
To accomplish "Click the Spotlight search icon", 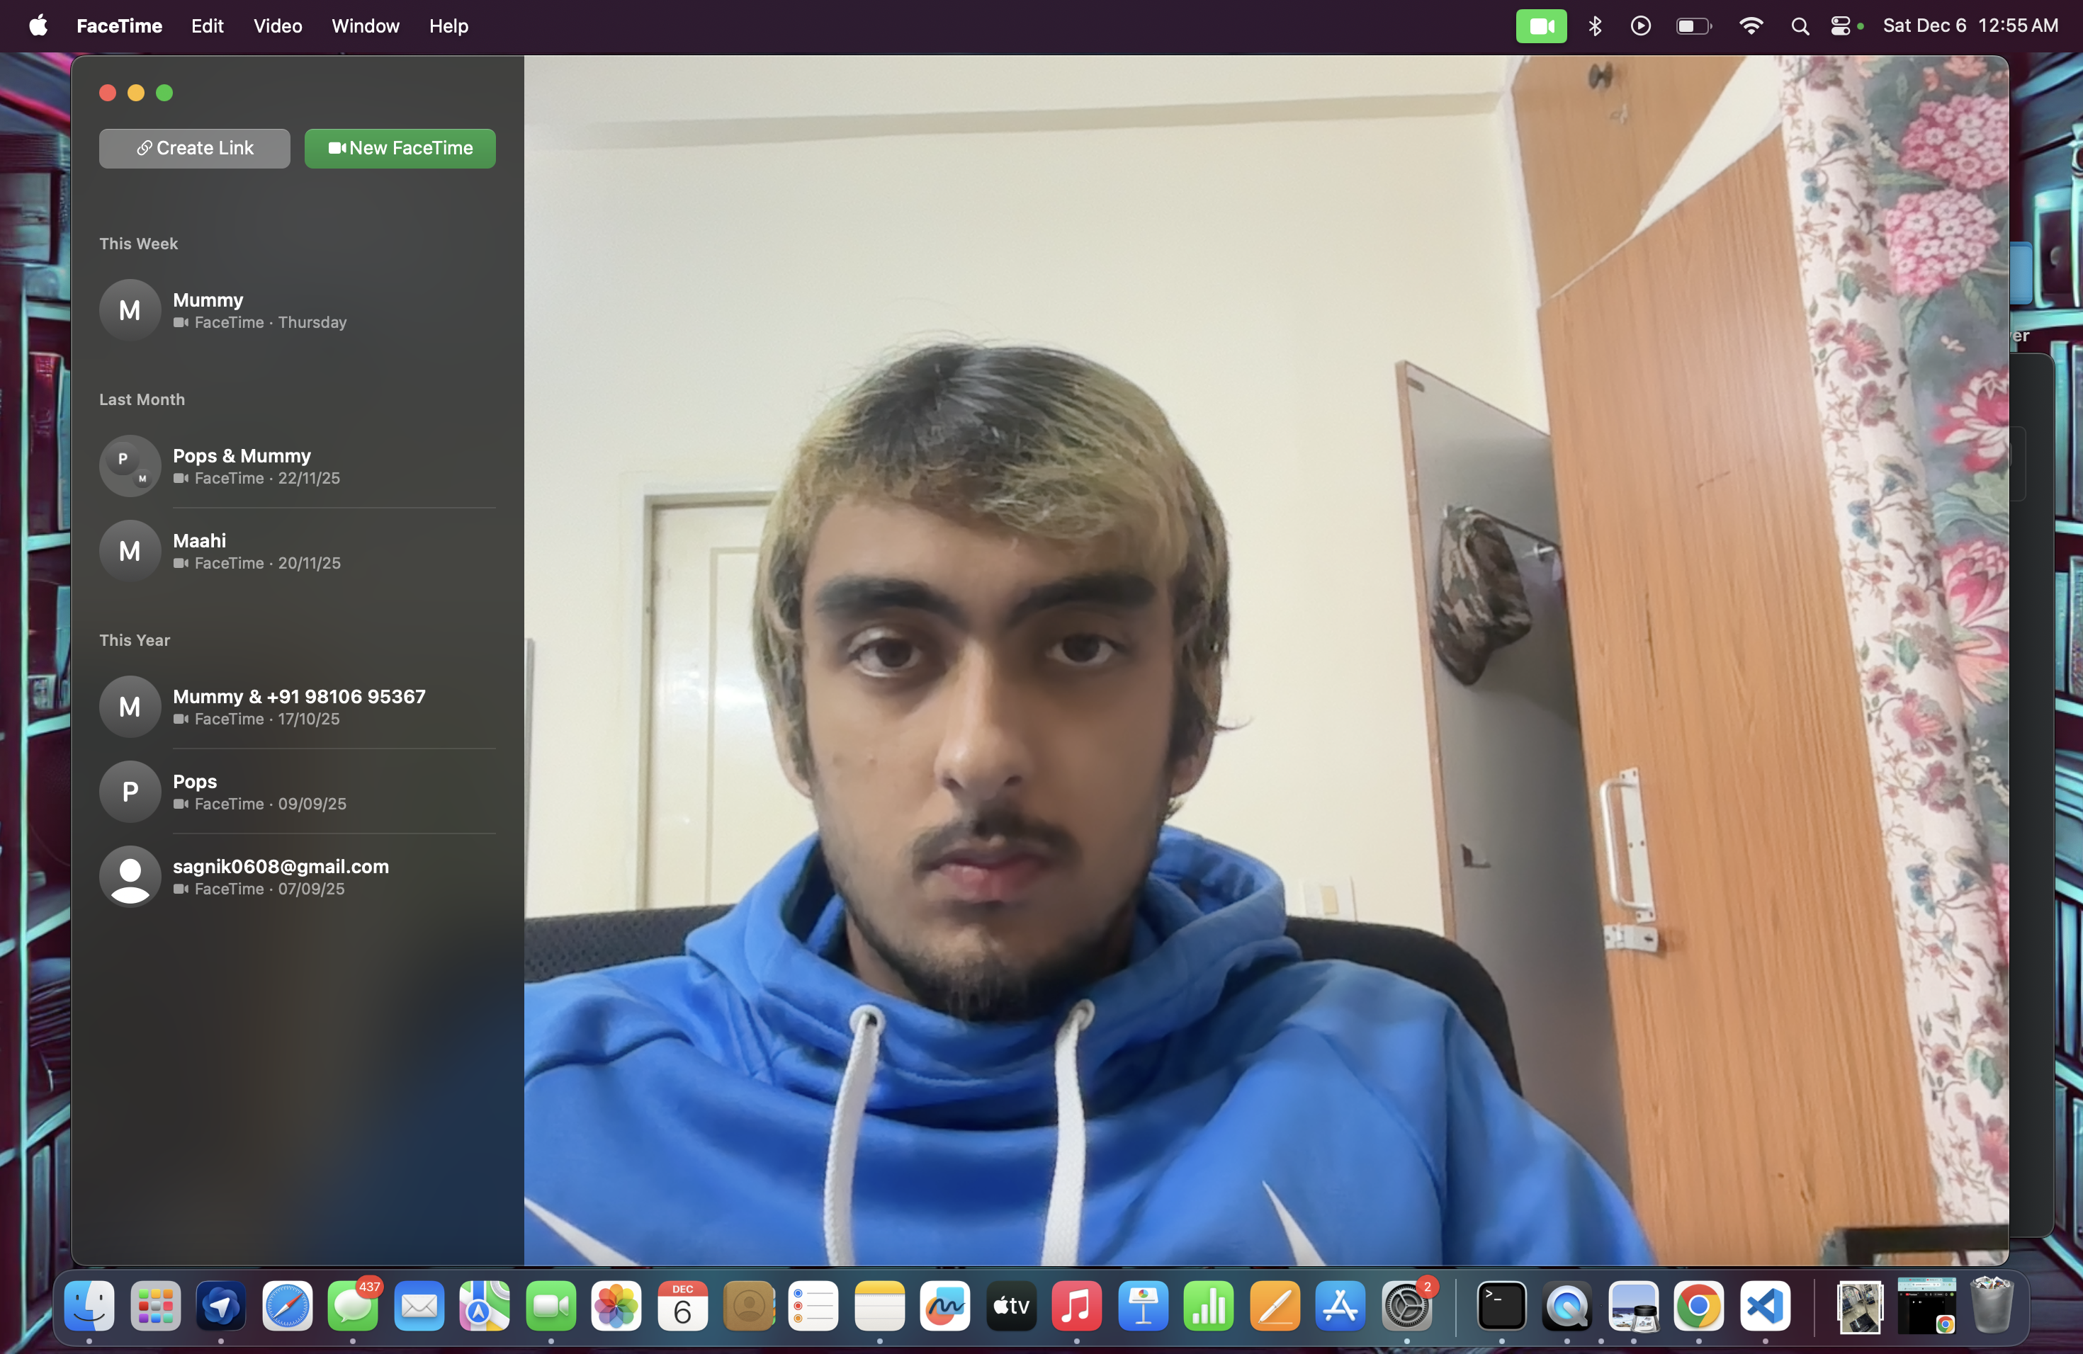I will point(1800,26).
